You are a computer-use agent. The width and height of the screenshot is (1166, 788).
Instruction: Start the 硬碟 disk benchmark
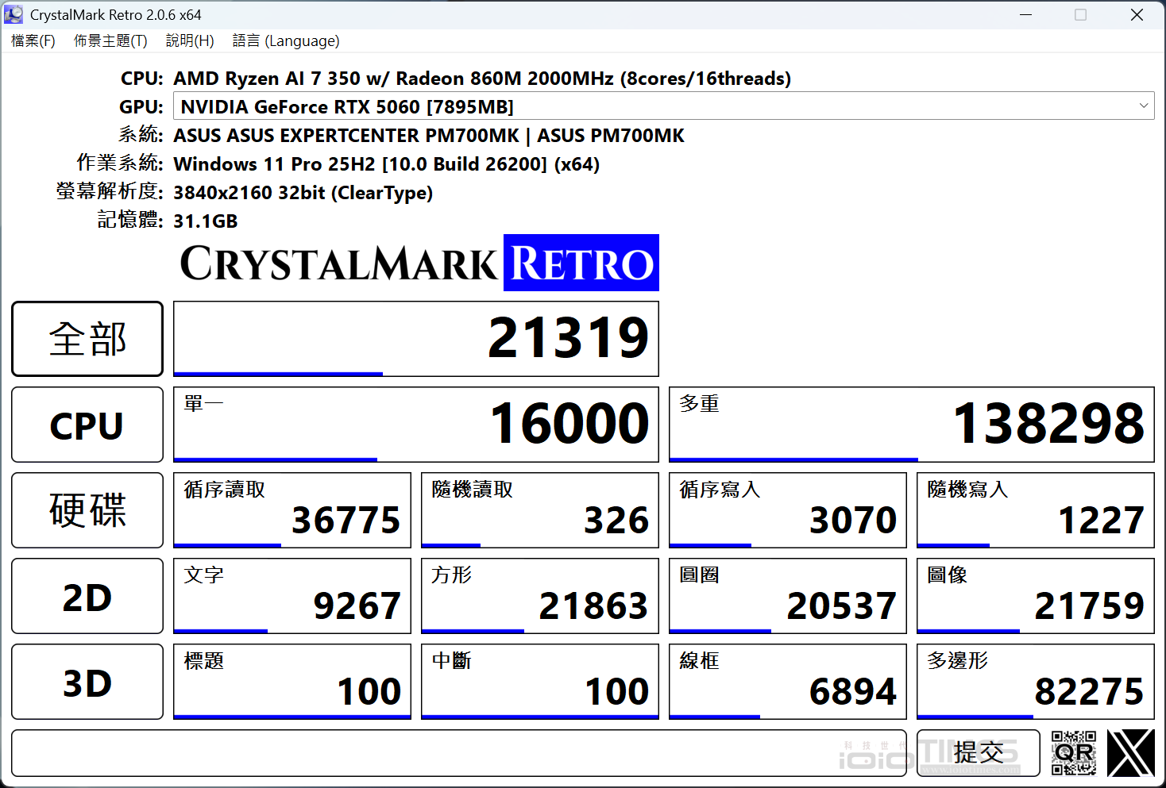click(x=87, y=510)
